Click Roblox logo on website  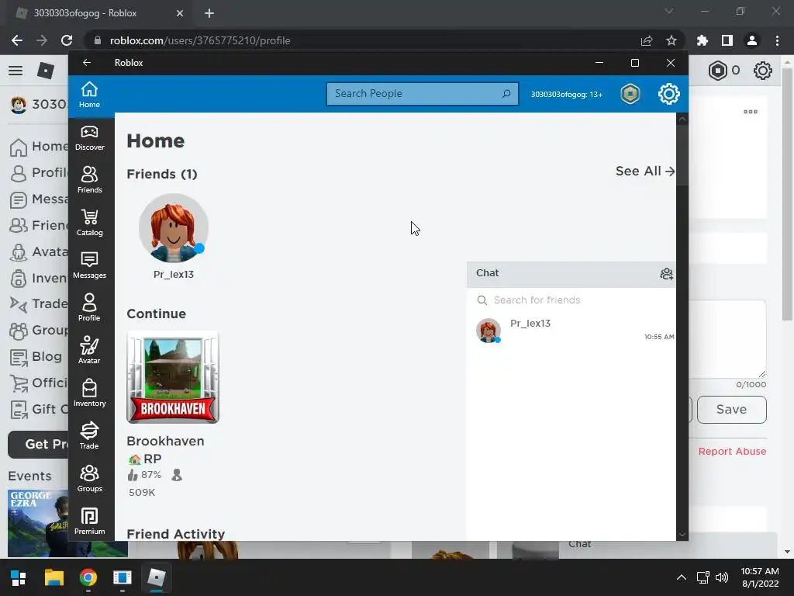[46, 71]
